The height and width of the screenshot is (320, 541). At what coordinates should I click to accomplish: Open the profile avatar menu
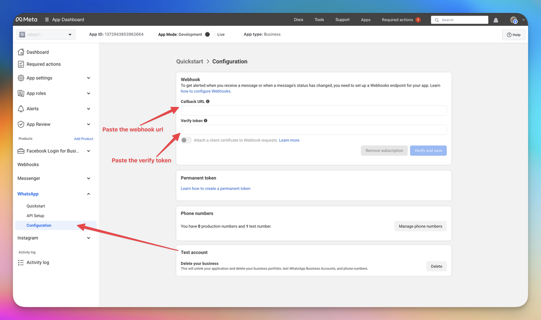click(514, 20)
